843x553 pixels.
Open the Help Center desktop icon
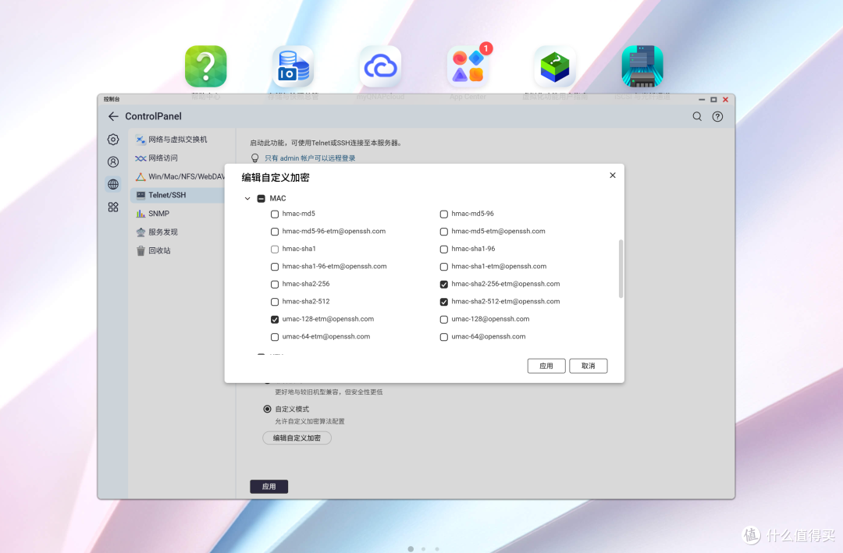(x=206, y=66)
